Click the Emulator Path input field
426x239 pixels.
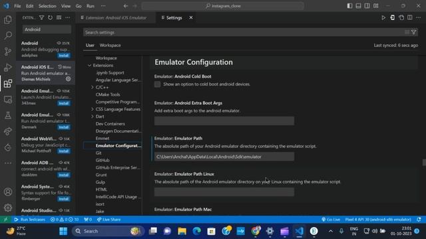(224, 157)
